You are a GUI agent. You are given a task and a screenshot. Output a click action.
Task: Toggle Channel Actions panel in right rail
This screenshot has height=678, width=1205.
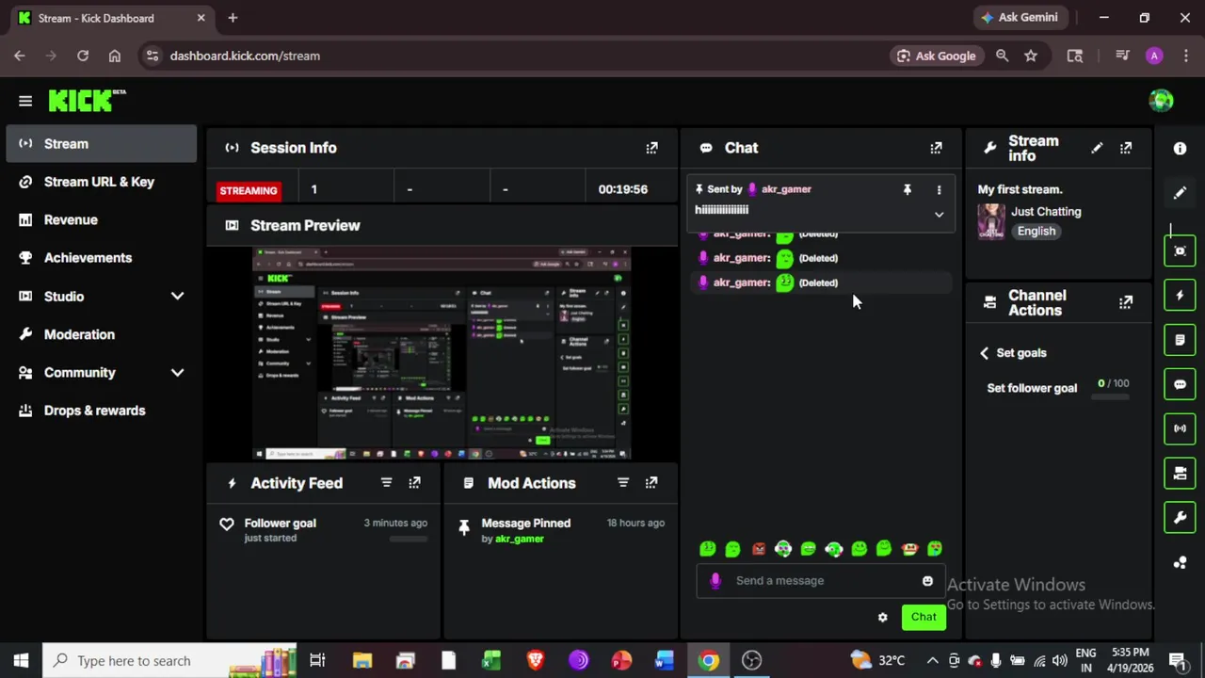(x=1180, y=473)
